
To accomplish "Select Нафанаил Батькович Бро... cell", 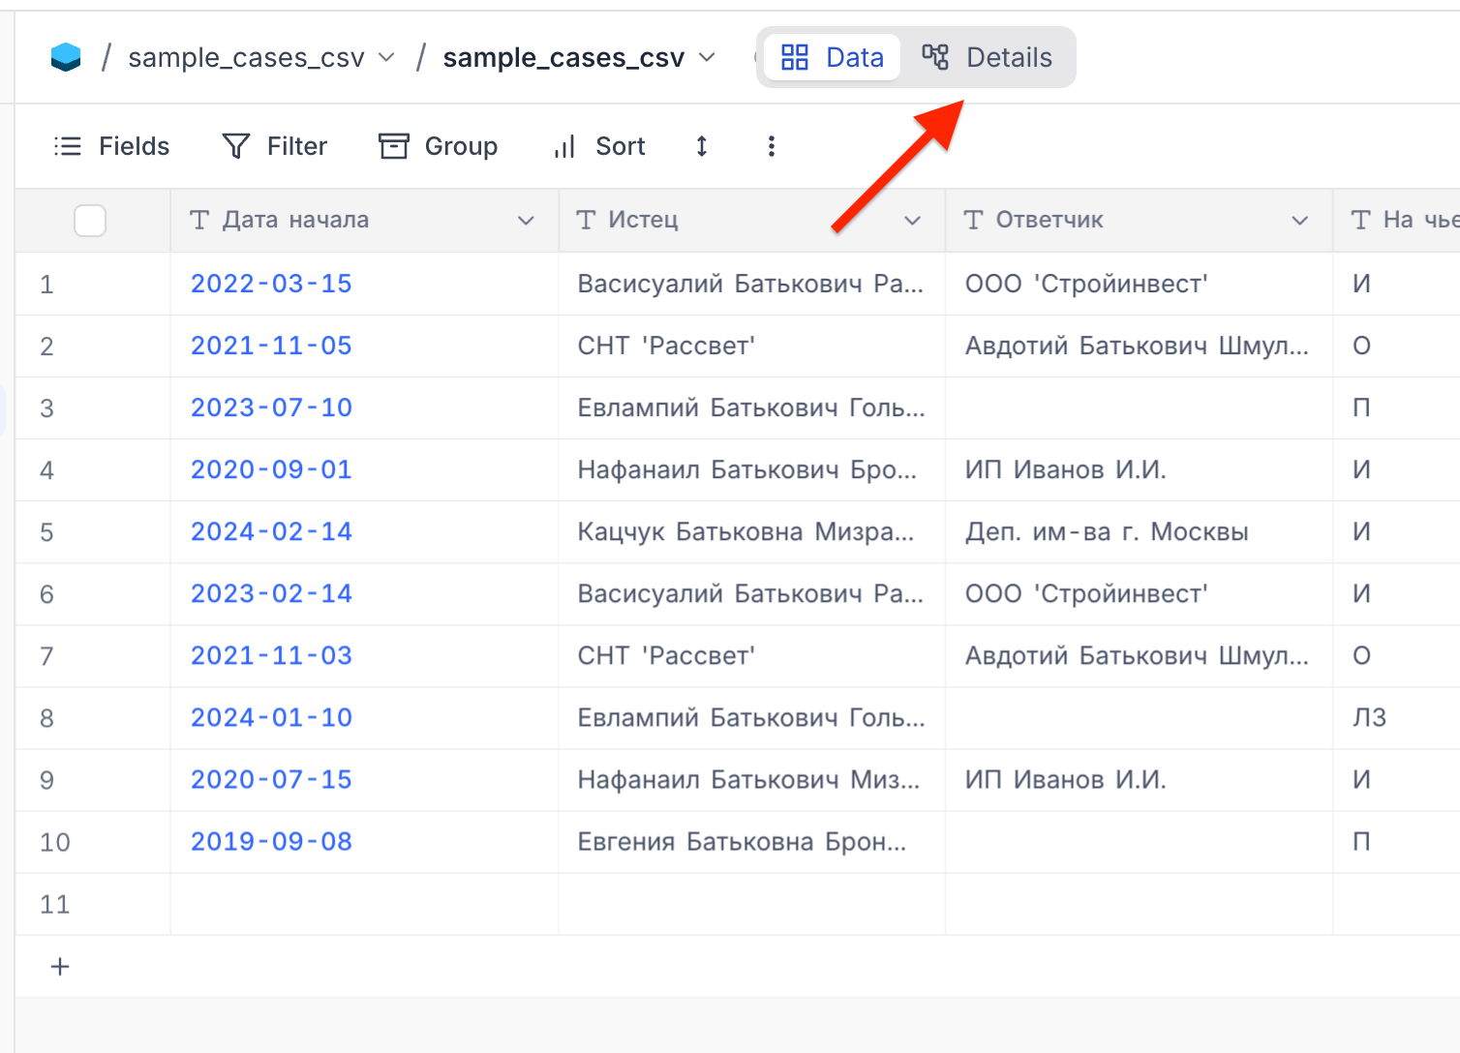I will [x=752, y=469].
